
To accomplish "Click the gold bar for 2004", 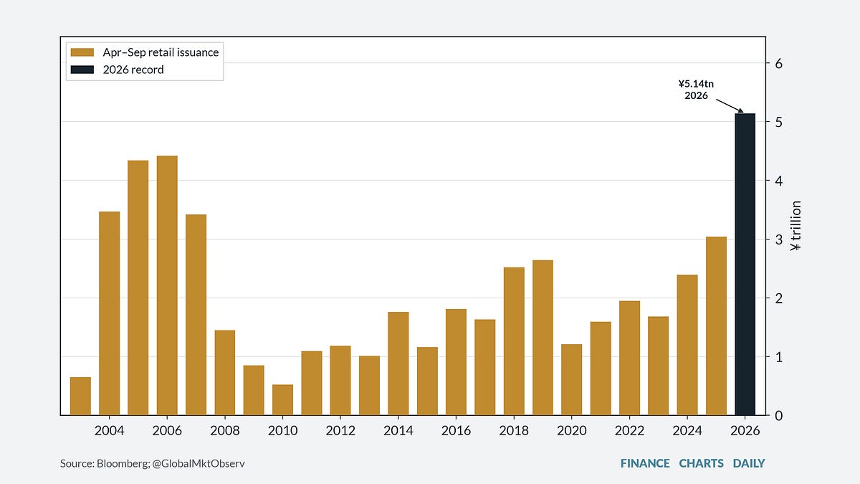I will [109, 313].
